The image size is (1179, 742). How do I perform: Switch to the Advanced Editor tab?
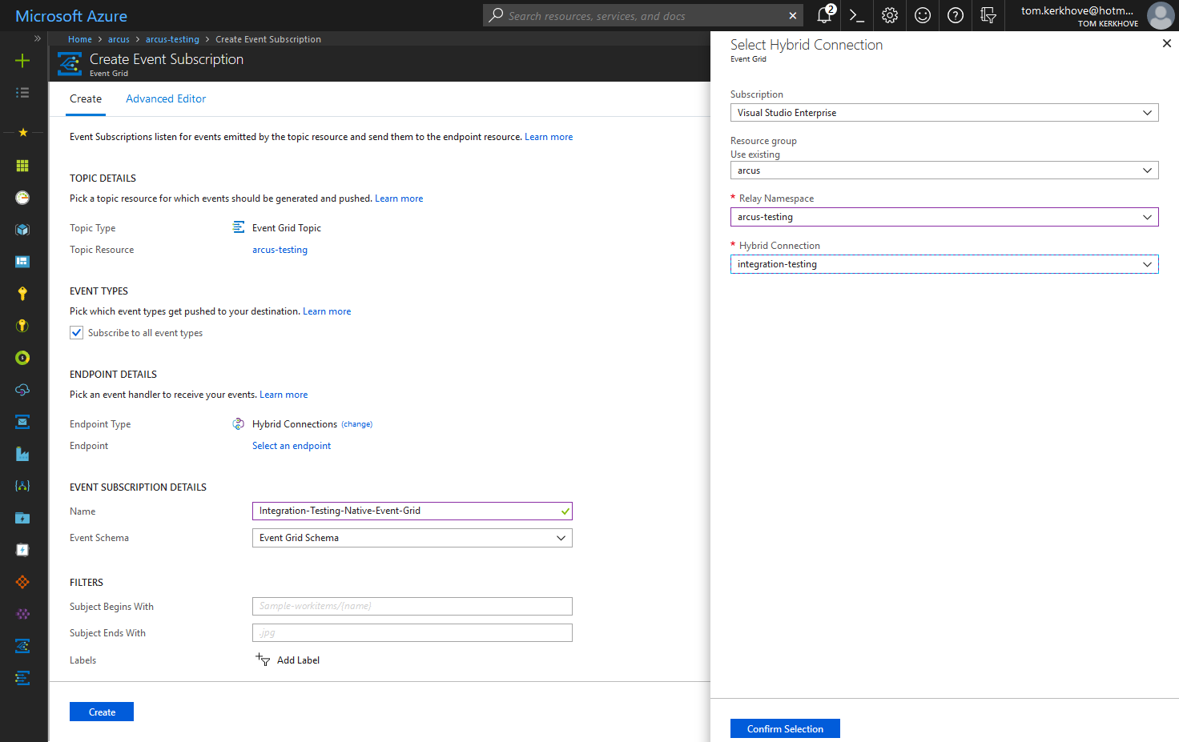click(x=166, y=98)
